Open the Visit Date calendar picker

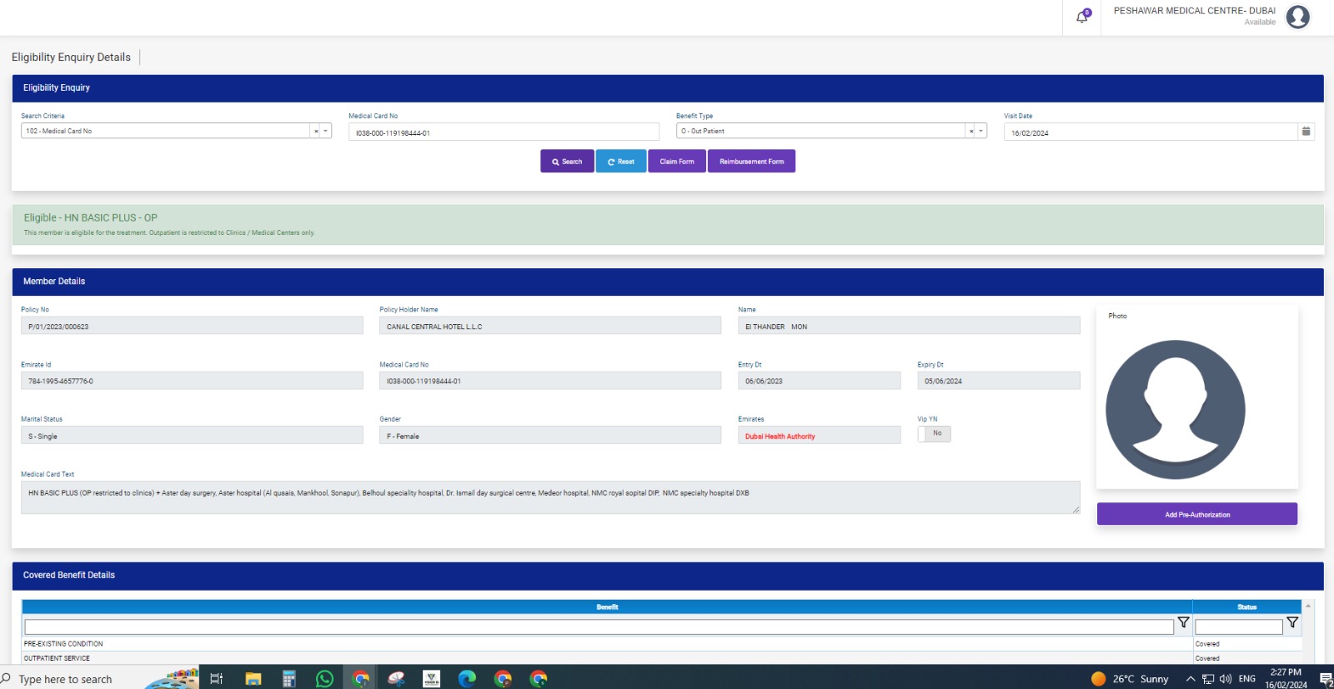click(1306, 132)
